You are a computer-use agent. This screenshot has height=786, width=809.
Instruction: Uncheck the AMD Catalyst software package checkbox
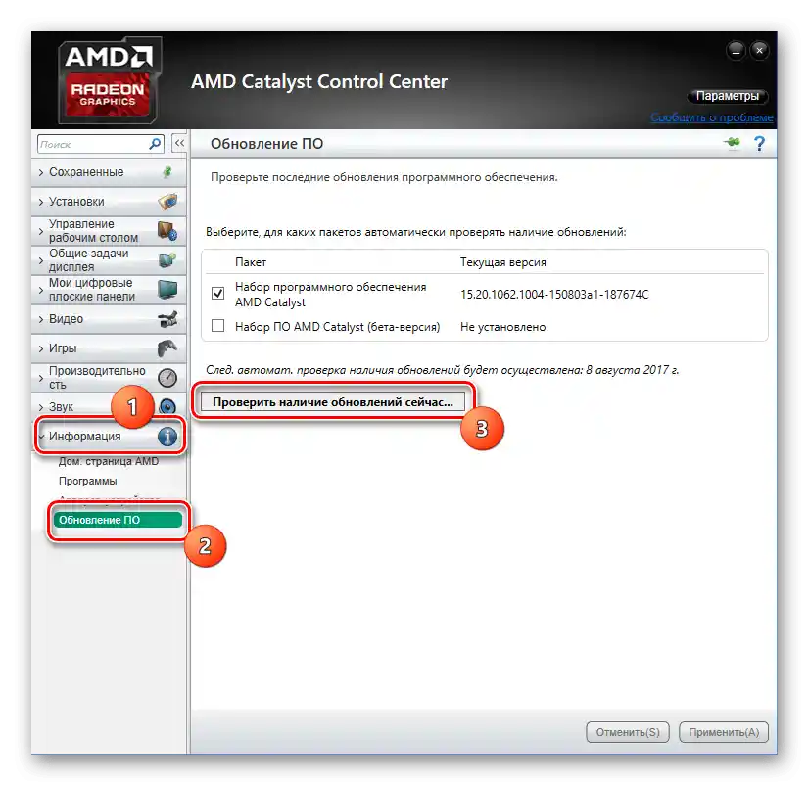coord(217,294)
